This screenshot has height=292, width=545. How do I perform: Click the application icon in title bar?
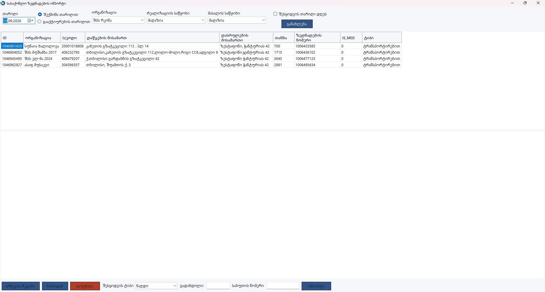pyautogui.click(x=3, y=3)
